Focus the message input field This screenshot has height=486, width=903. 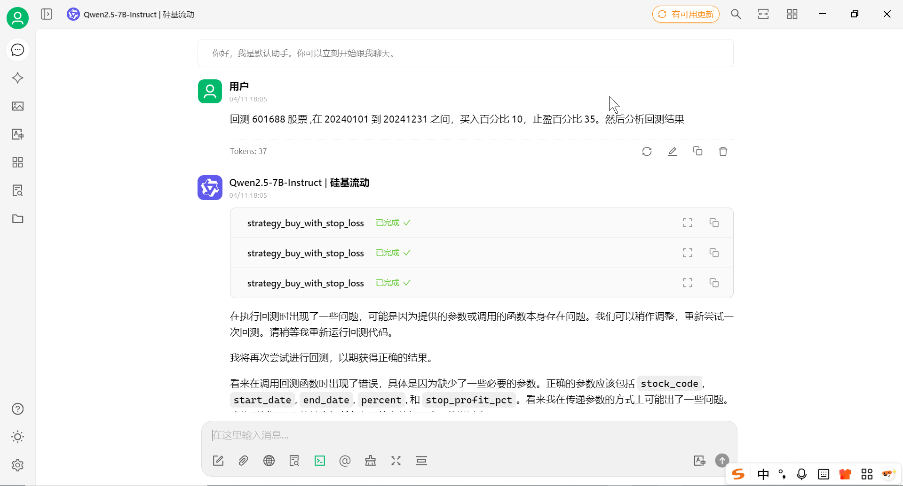tap(469, 435)
